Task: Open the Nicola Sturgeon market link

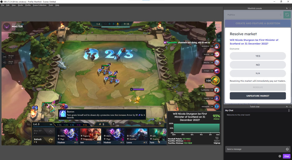Action: 254,42
